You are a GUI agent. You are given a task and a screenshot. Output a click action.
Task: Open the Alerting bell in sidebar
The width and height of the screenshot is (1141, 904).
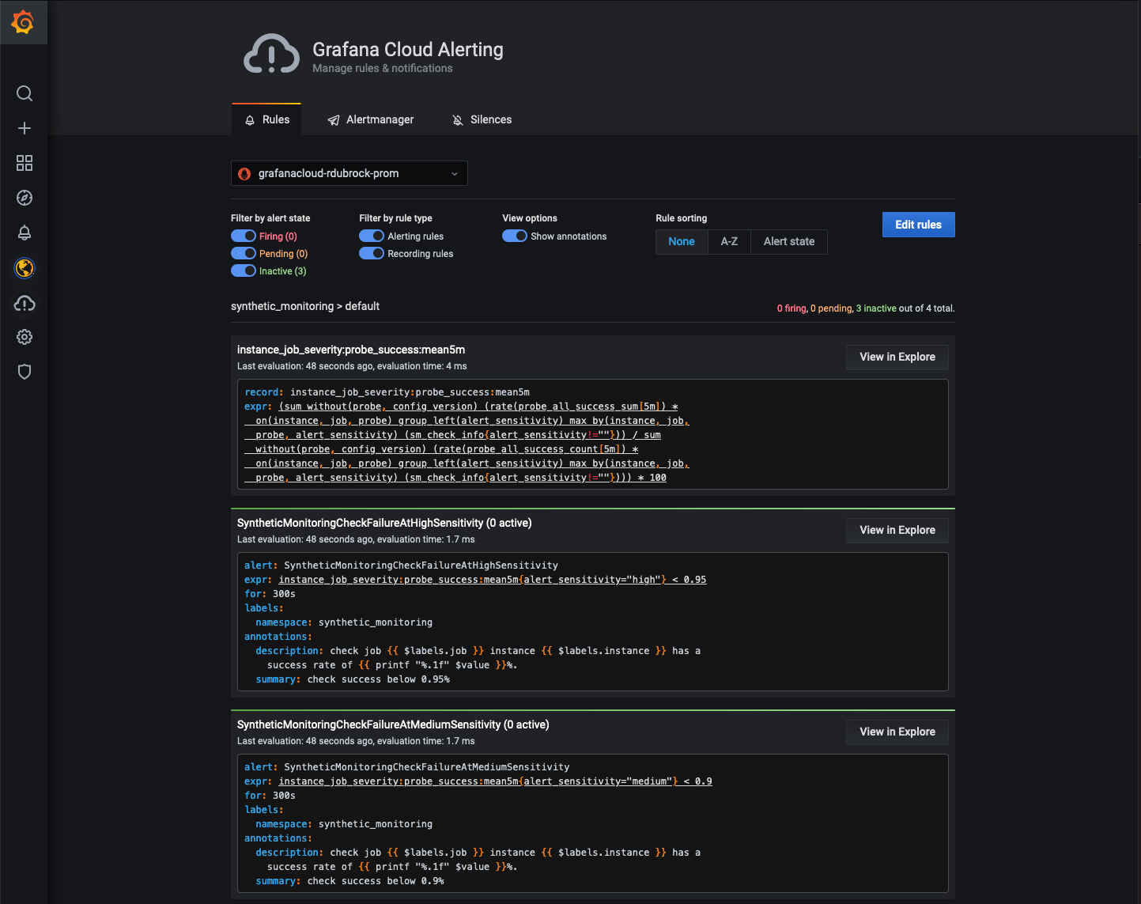[x=25, y=233]
